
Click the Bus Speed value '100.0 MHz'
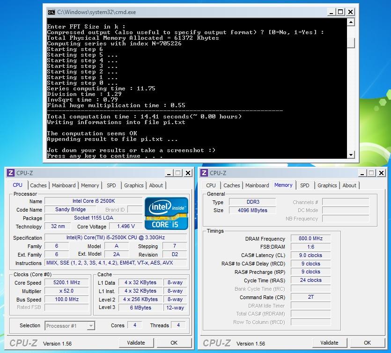(x=66, y=299)
